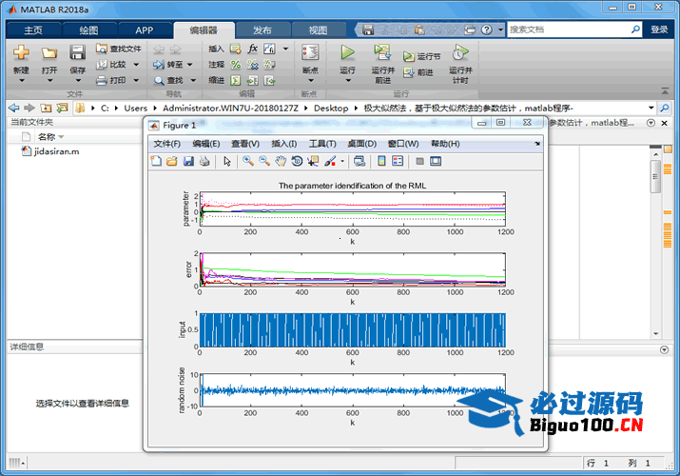Open the Run dropdown arrow
The image size is (680, 476).
348,81
